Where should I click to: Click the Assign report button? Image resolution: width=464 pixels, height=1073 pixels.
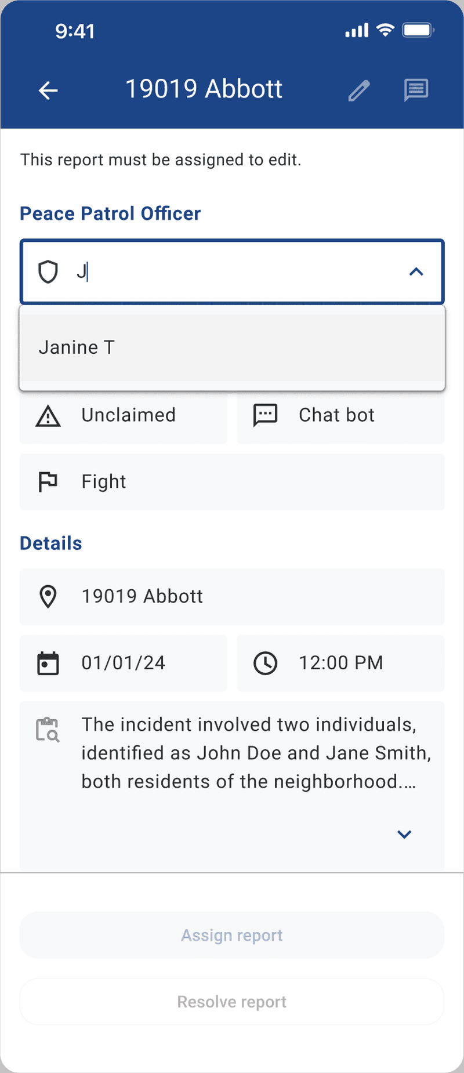pyautogui.click(x=232, y=935)
